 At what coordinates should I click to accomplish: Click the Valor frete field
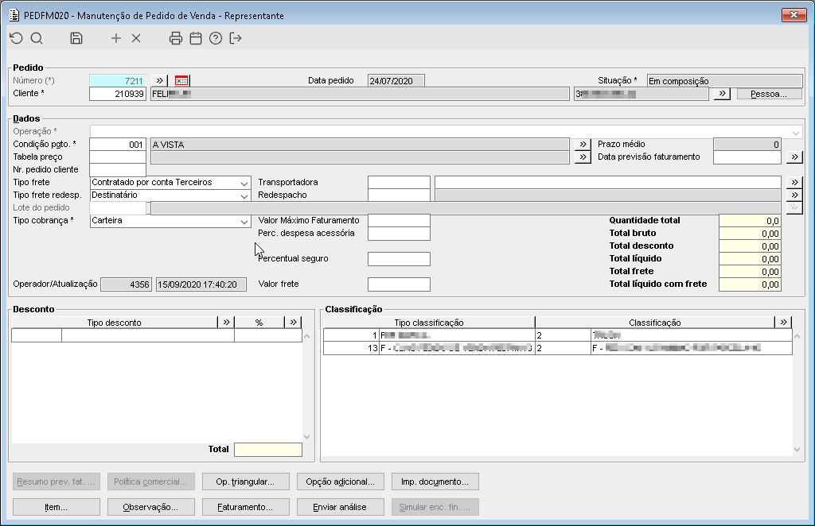[400, 284]
